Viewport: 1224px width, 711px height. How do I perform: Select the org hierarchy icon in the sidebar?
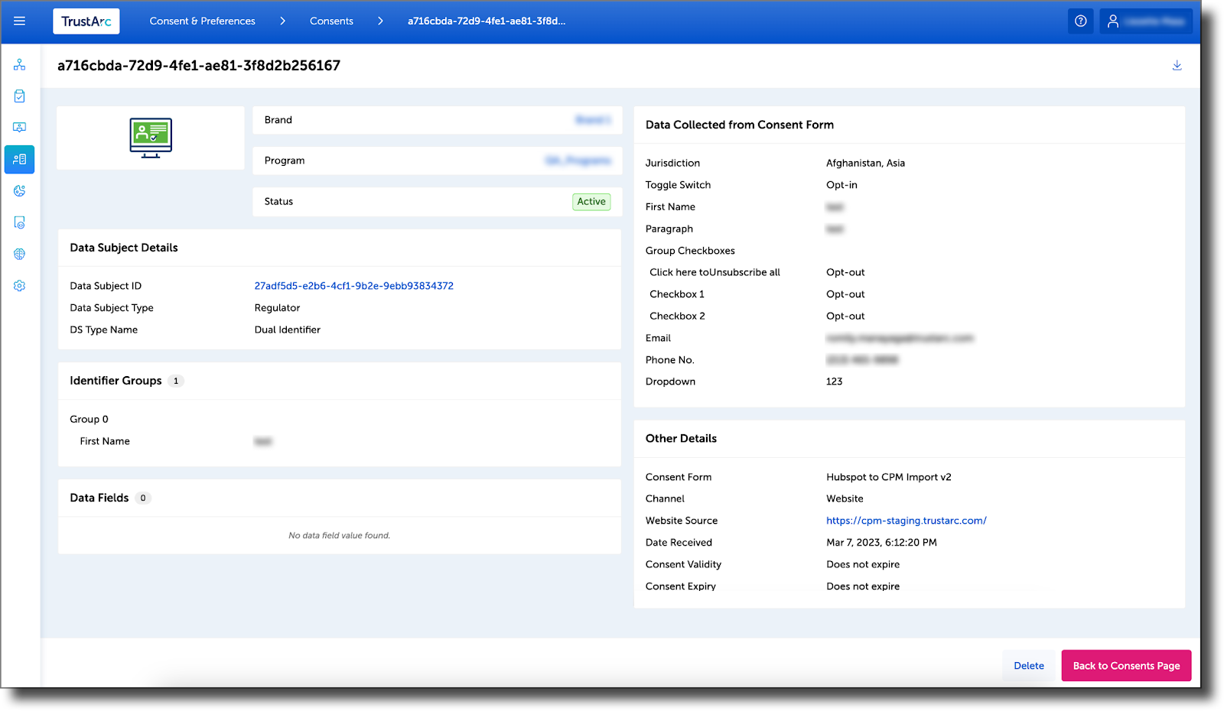pos(19,64)
